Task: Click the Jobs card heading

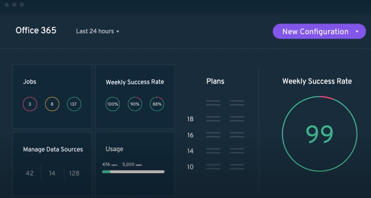Action: point(30,82)
